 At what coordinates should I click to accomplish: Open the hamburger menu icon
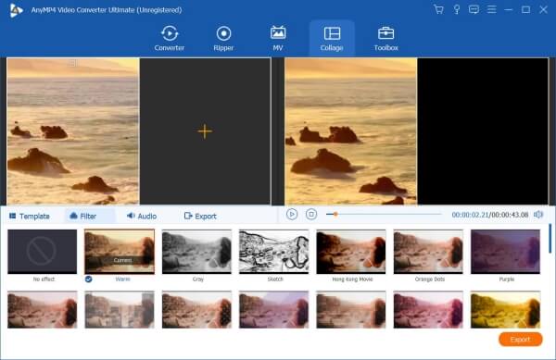[491, 9]
